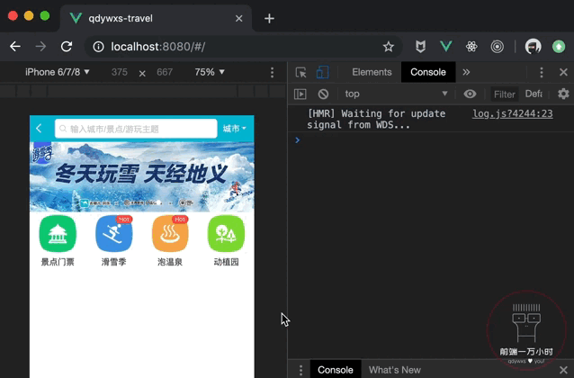Open the device toolbar more options menu
This screenshot has width=574, height=378.
[272, 72]
